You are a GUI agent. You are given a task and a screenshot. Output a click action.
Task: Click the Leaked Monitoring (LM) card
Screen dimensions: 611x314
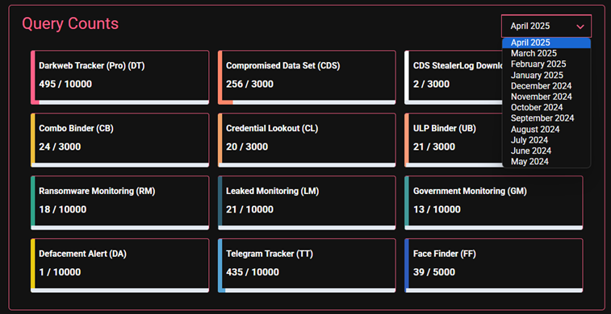point(307,203)
